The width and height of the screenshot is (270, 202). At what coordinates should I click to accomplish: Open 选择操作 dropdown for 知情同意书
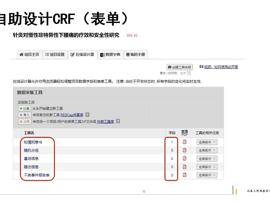[207, 142]
